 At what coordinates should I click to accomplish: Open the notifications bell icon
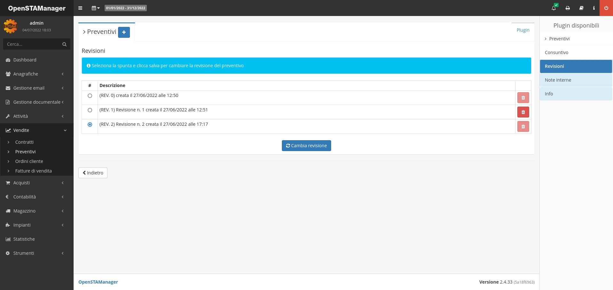[x=554, y=8]
